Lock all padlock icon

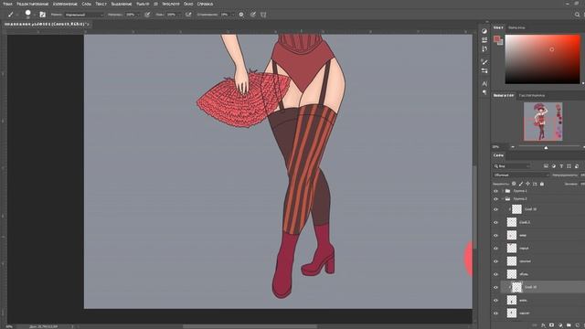point(542,184)
